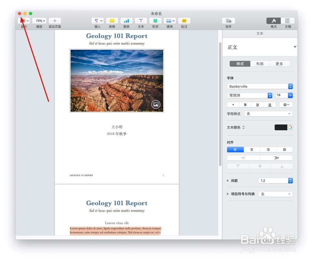Image resolution: width=313 pixels, height=260 pixels.
Task: Switch to the 更多 tab
Action: click(280, 64)
